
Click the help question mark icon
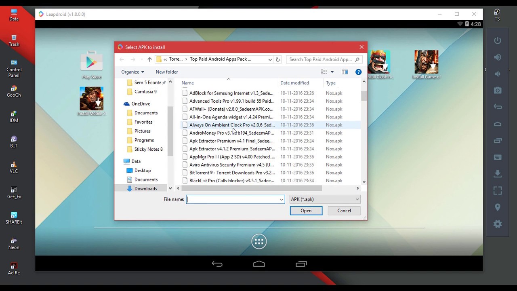click(358, 72)
